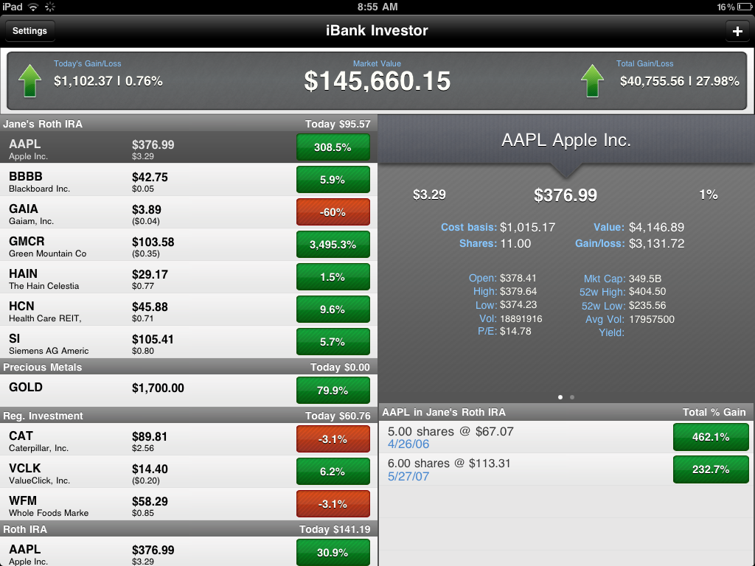Switch to the second detail page dot
The height and width of the screenshot is (566, 755).
[x=572, y=397]
